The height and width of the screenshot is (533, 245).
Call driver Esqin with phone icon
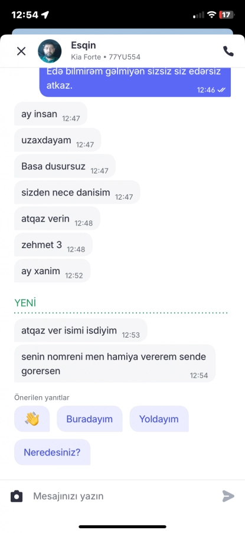[228, 51]
